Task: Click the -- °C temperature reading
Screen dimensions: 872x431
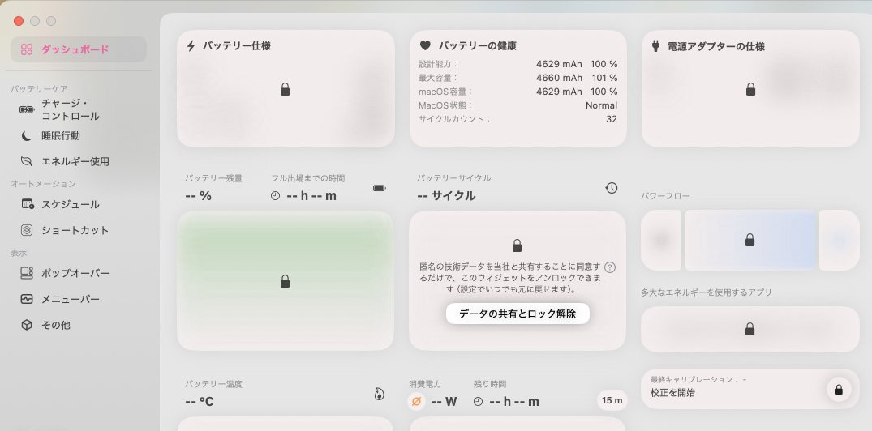Action: click(200, 402)
